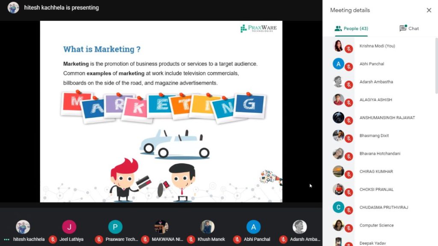Click muted mic beside bottom Adarsh Amba...

[283, 239]
